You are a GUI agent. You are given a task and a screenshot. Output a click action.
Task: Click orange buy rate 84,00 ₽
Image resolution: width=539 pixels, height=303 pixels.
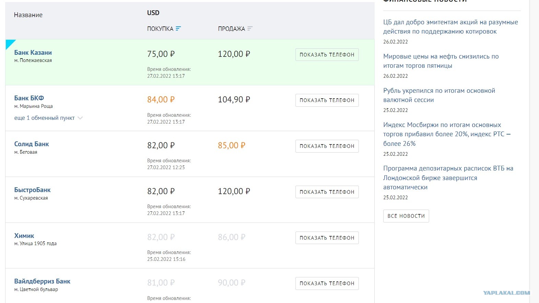pyautogui.click(x=161, y=100)
